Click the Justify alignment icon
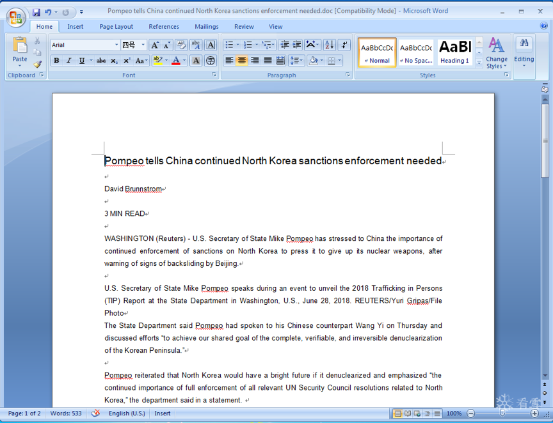The width and height of the screenshot is (553, 423). 268,61
